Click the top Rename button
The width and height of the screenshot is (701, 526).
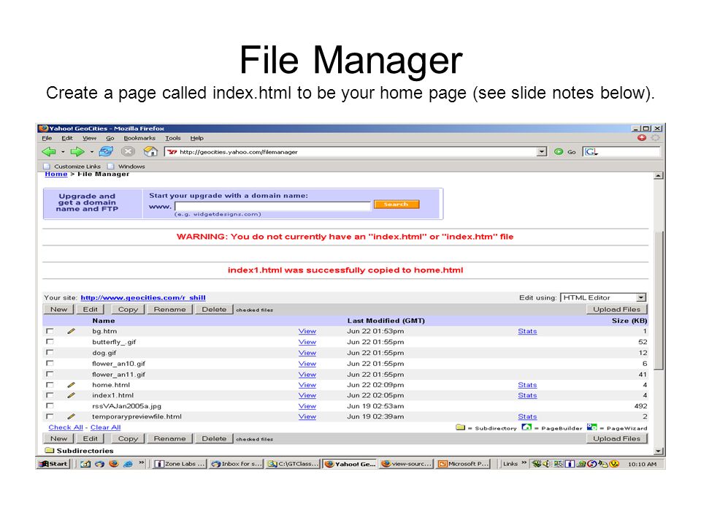tap(169, 309)
